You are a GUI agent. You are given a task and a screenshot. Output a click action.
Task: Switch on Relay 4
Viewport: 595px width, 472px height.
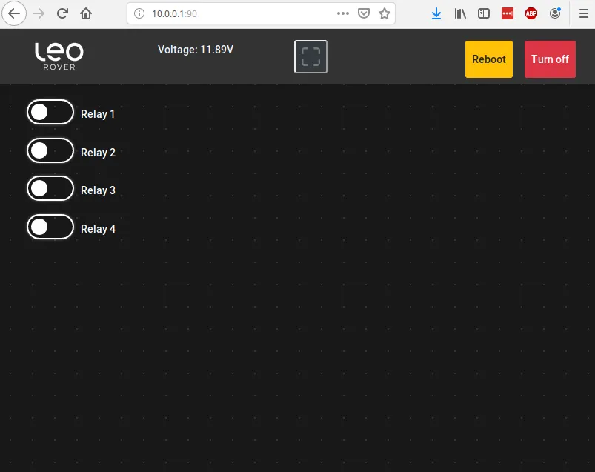point(50,227)
